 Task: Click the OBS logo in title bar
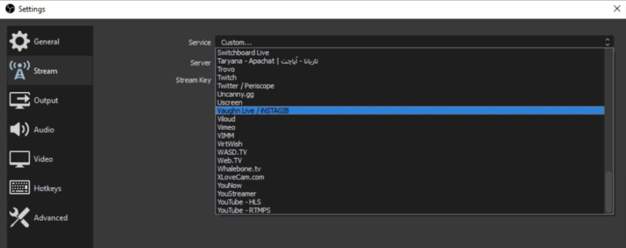(x=10, y=9)
